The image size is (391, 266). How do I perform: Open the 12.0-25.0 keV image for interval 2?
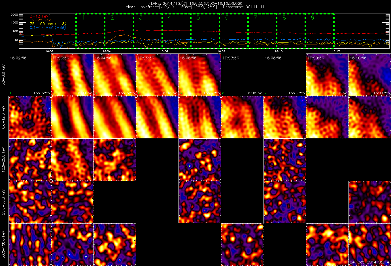click(72, 160)
